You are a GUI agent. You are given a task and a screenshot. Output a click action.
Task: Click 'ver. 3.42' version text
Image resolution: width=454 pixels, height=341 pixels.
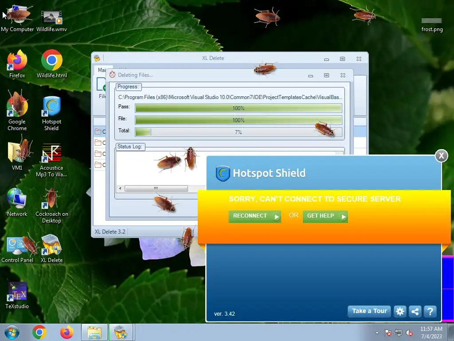(x=224, y=314)
